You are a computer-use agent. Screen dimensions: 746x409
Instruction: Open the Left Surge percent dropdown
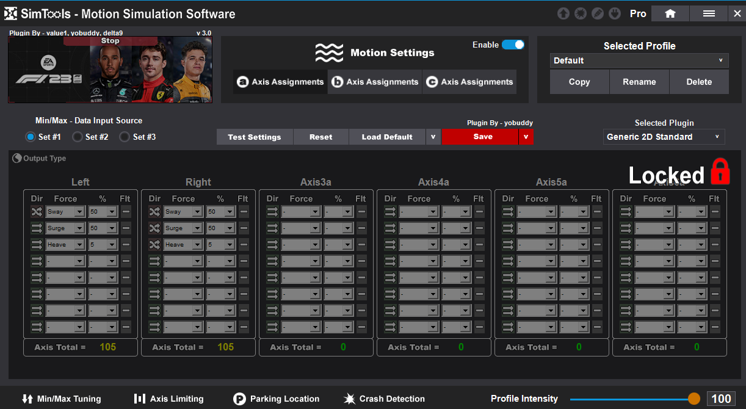[103, 228]
